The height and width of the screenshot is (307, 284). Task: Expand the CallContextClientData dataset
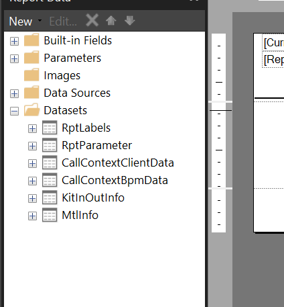pyautogui.click(x=32, y=164)
